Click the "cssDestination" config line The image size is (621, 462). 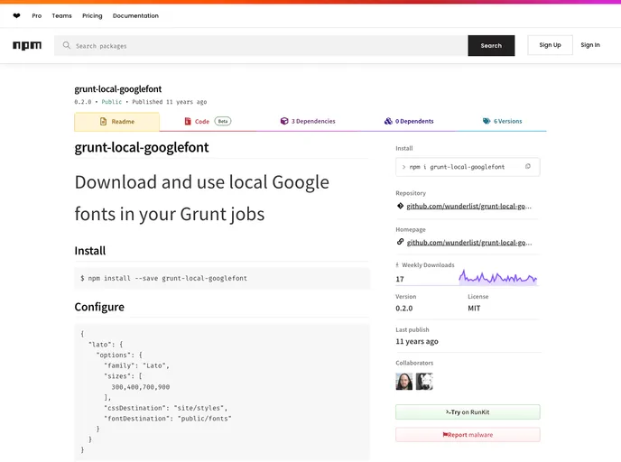tap(165, 408)
